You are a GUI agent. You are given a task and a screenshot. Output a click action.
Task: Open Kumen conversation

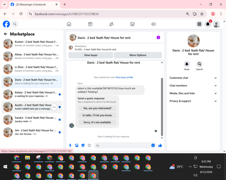32,44
